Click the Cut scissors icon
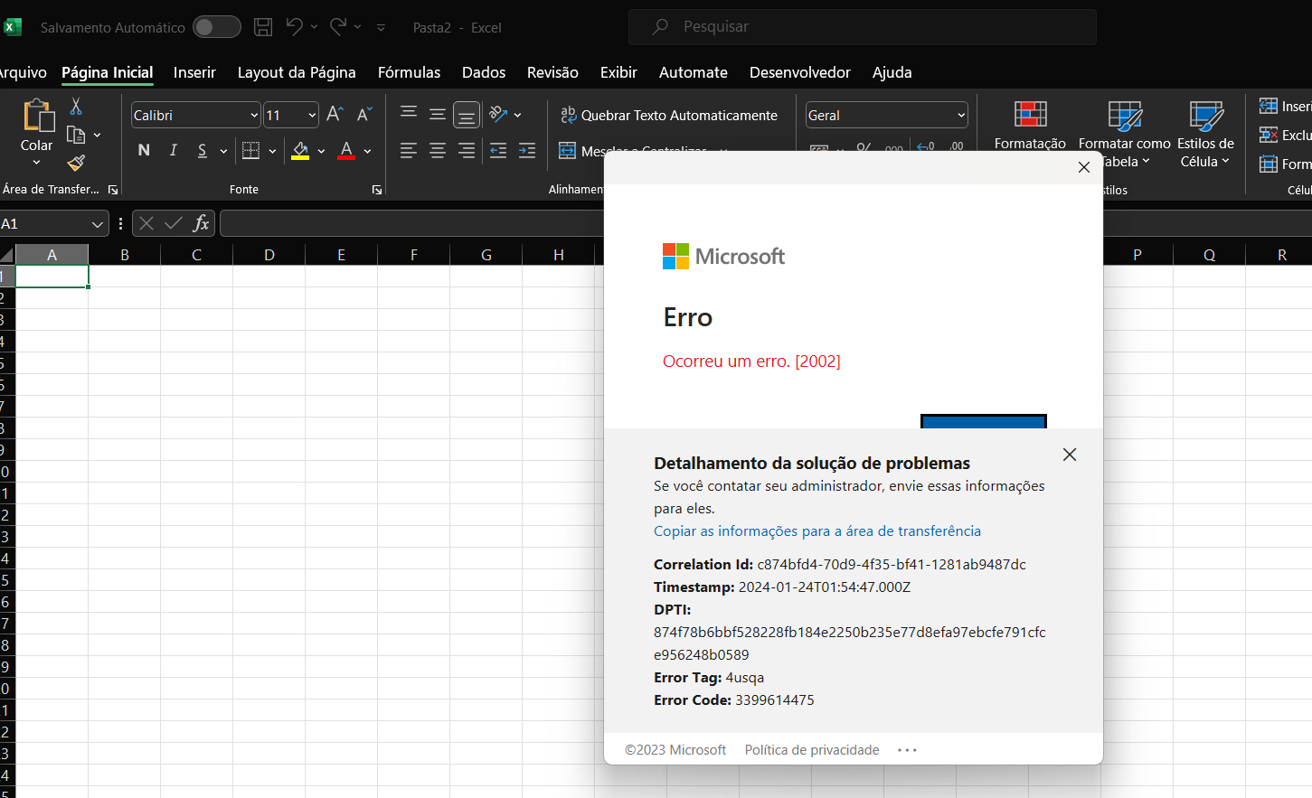This screenshot has width=1312, height=798. [76, 107]
